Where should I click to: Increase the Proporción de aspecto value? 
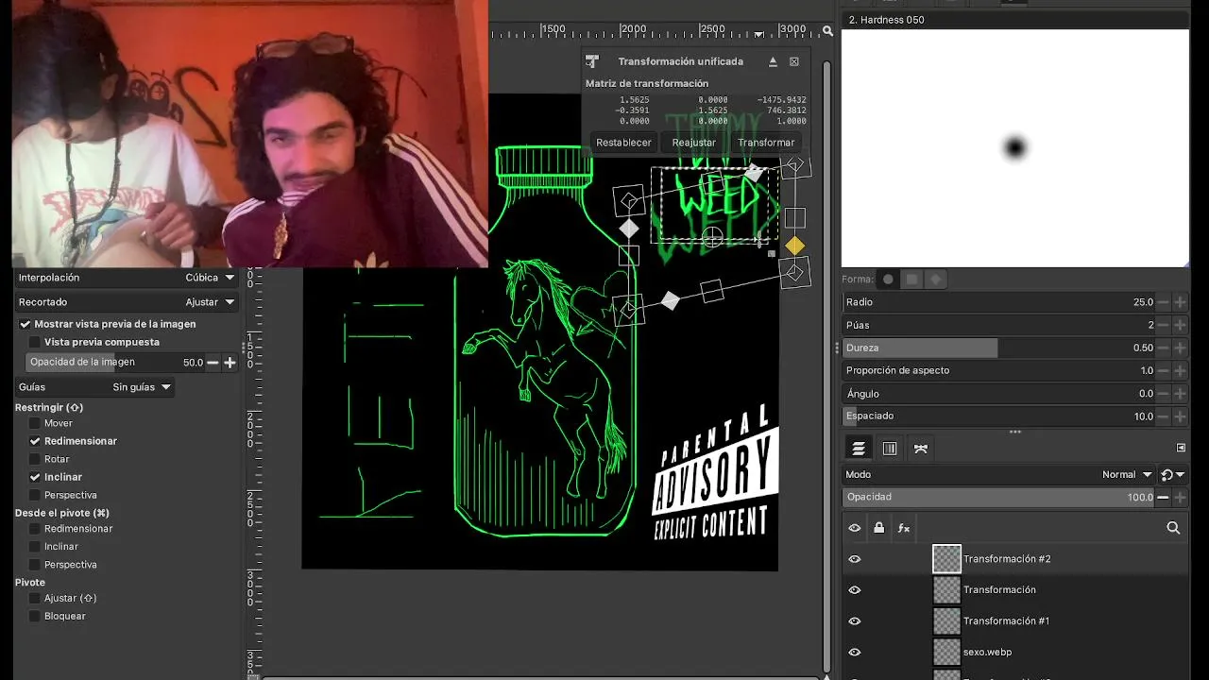[1180, 370]
